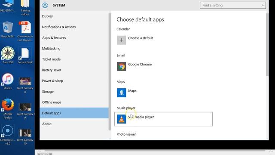This screenshot has height=155, width=275.
Task: Open Offline maps settings
Action: coord(74,102)
